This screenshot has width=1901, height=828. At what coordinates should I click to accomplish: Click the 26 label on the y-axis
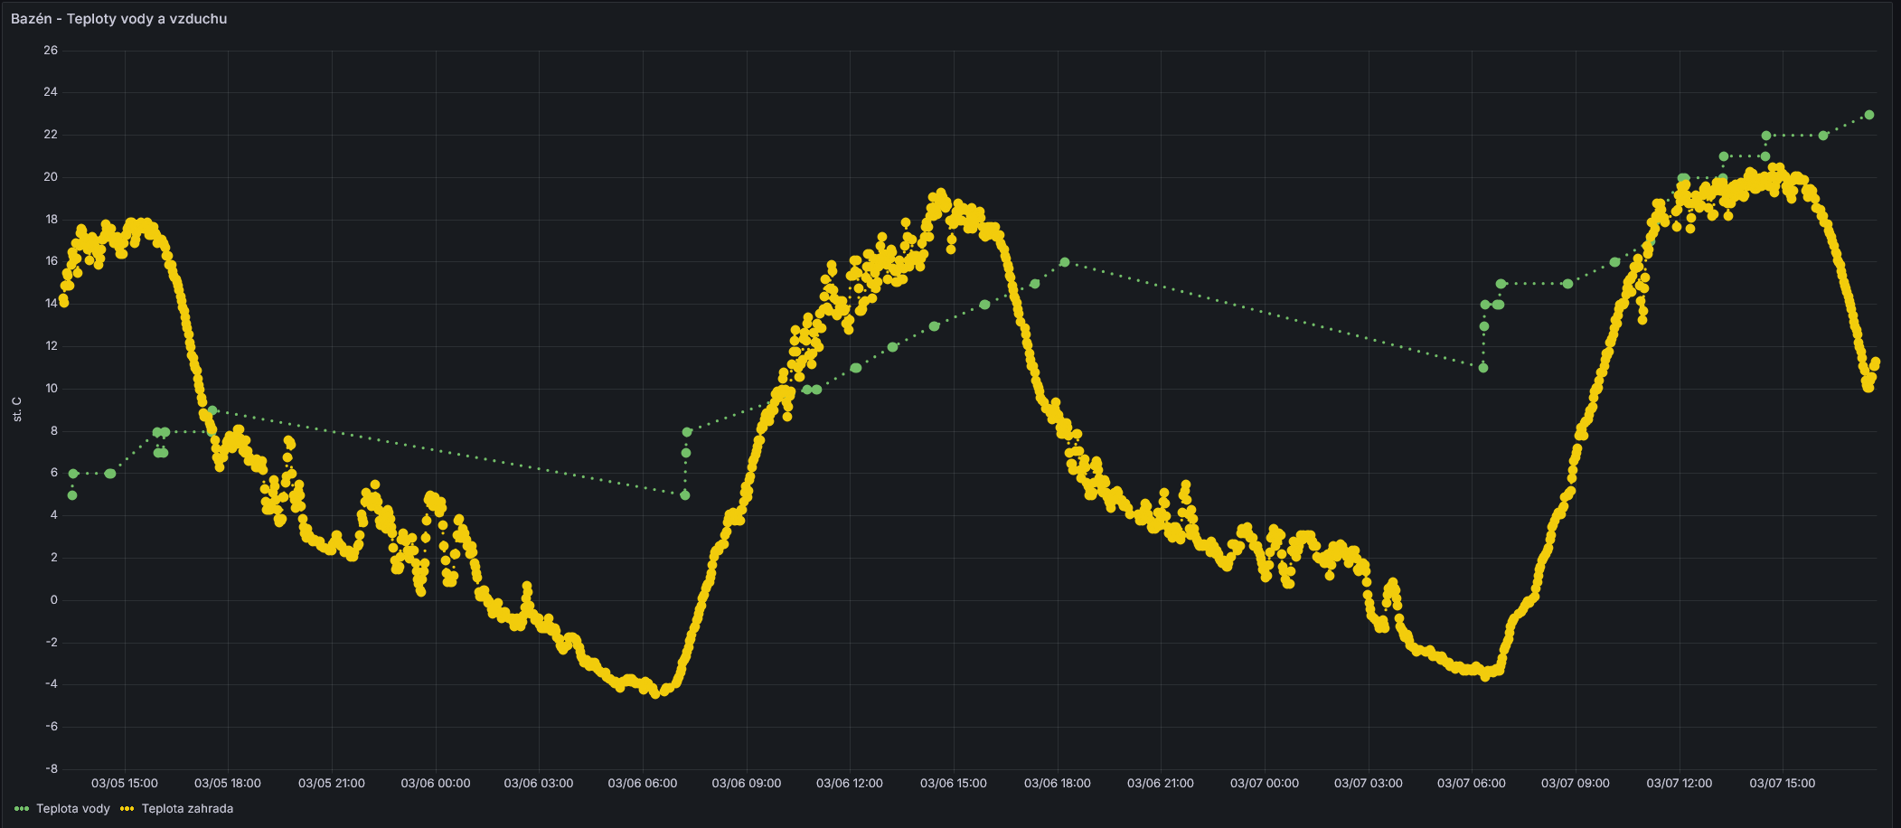point(51,51)
